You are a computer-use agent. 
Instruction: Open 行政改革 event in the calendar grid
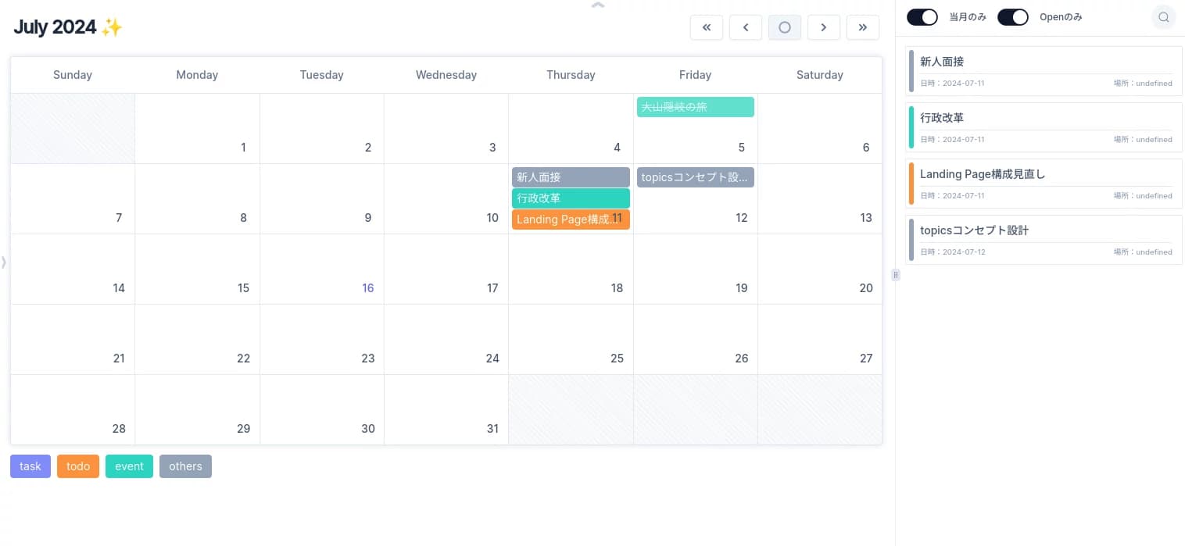click(571, 198)
